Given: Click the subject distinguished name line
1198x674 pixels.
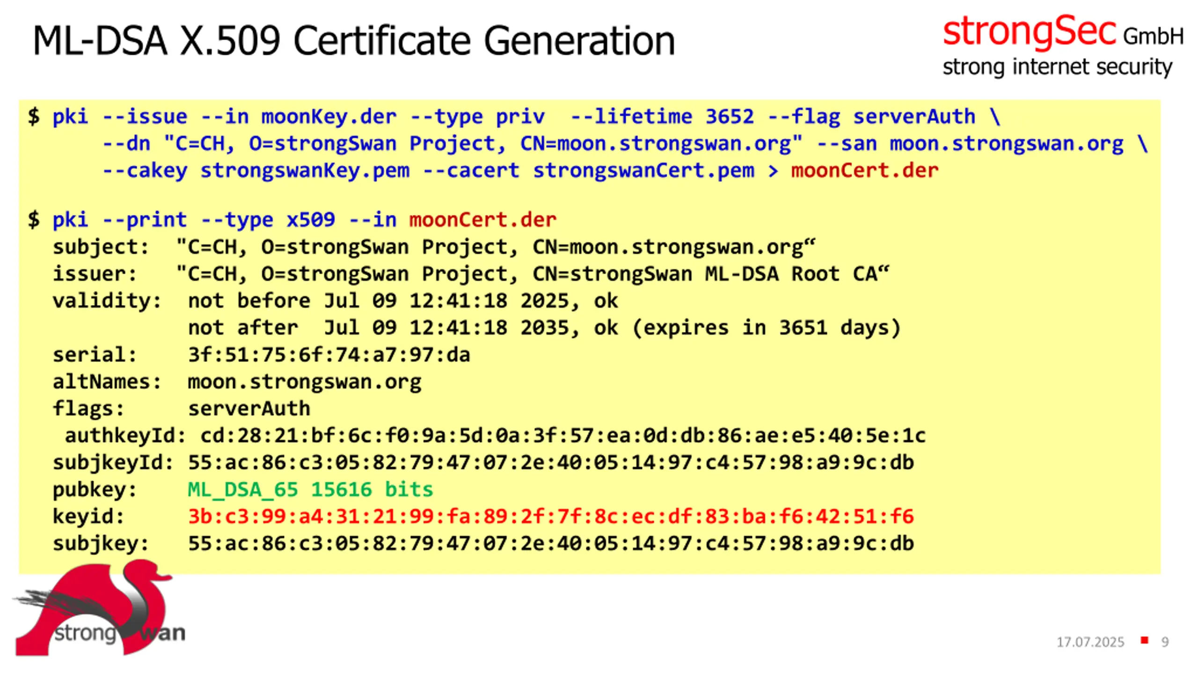Looking at the screenshot, I should 434,247.
